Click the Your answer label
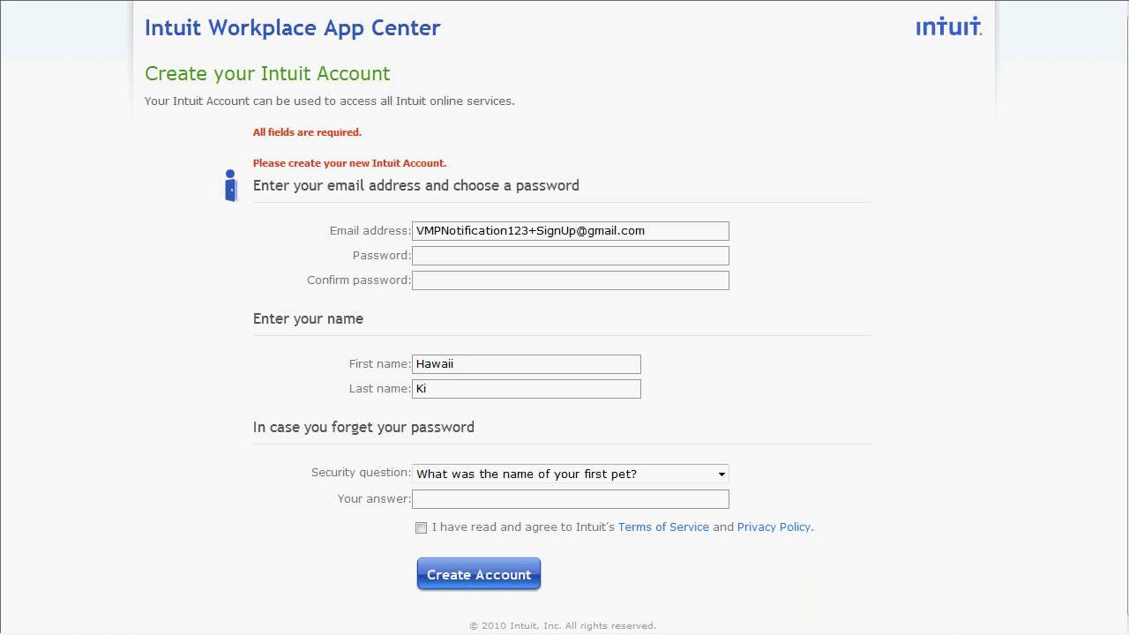 point(374,498)
